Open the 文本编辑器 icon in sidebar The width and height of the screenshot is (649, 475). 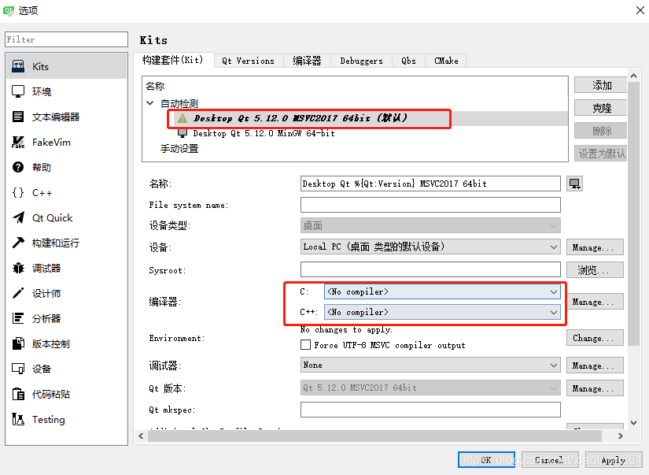(18, 117)
